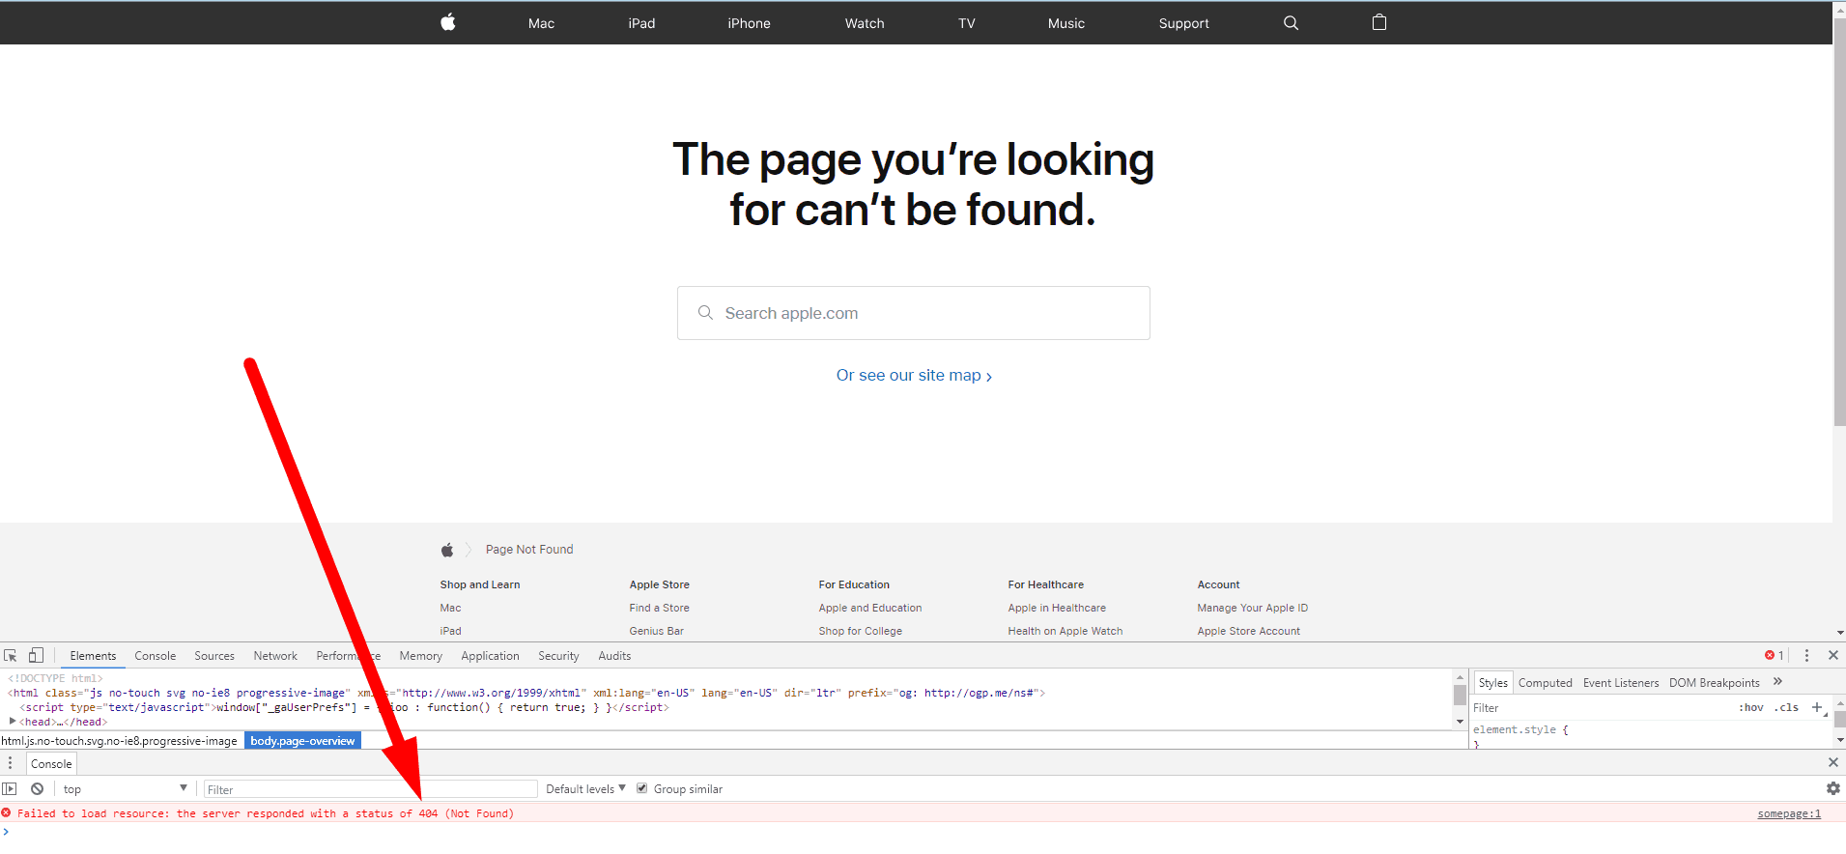Activate the inspect element picker icon
Screen dimensions: 1846x854
pyautogui.click(x=11, y=655)
